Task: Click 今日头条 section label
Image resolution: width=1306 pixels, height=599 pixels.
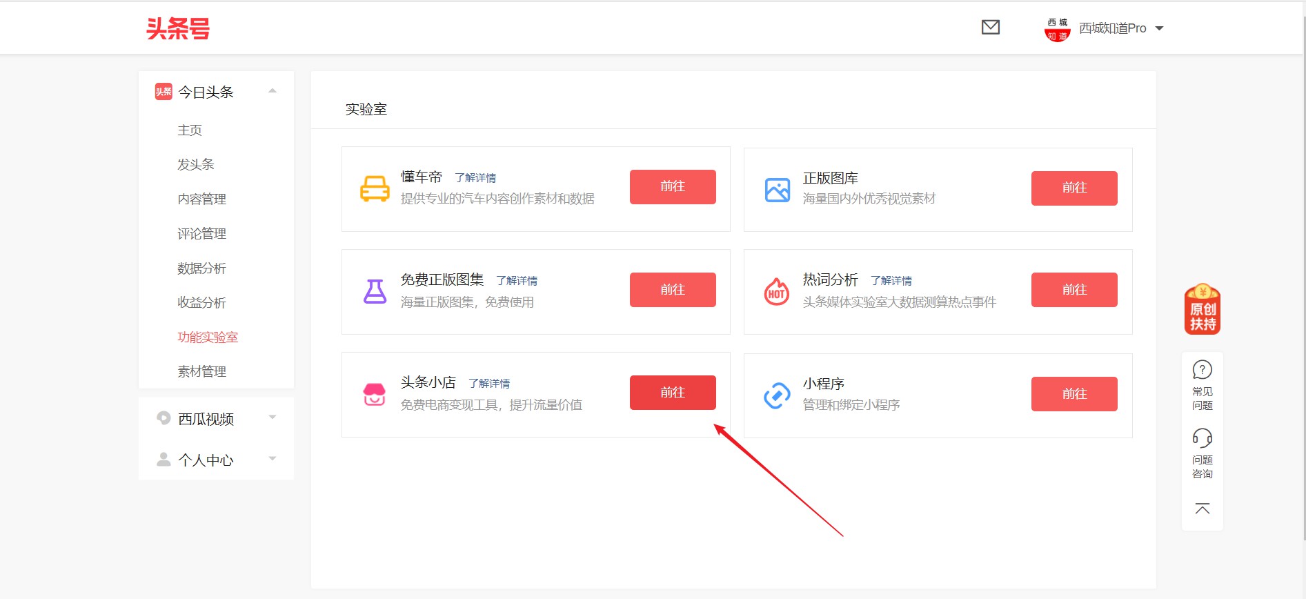Action: (206, 92)
